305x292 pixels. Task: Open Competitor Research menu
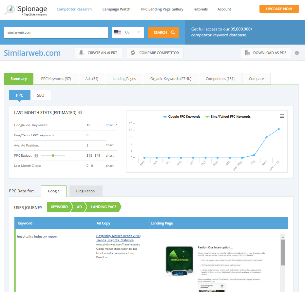click(x=74, y=9)
